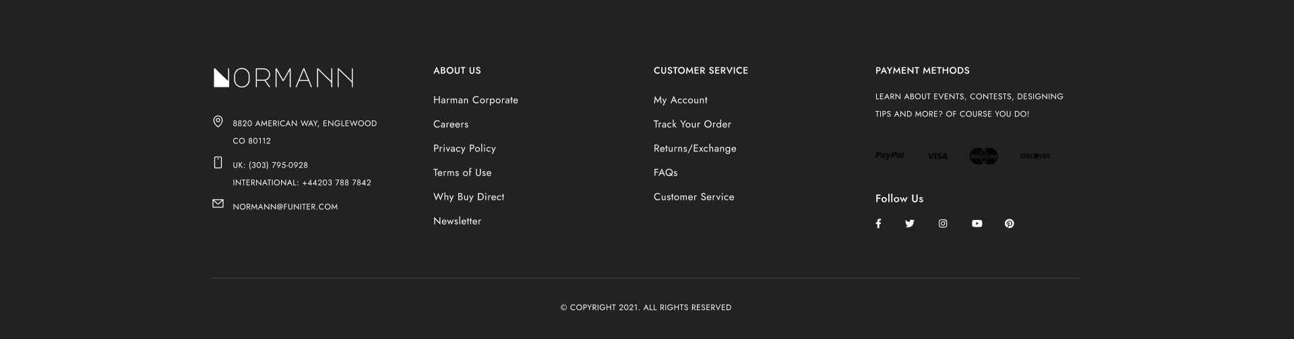Go to the Careers page

click(451, 124)
